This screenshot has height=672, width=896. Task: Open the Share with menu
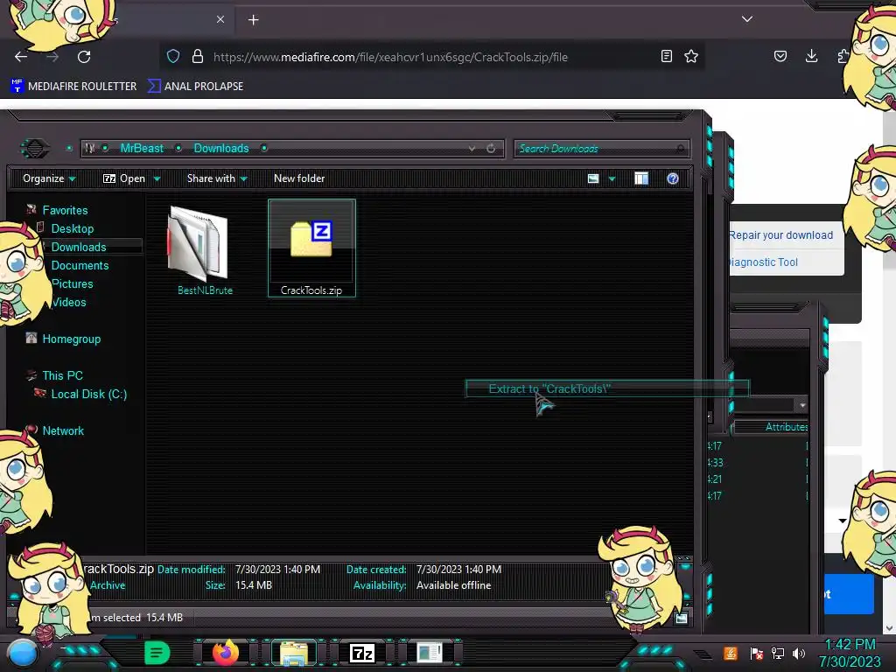click(217, 178)
